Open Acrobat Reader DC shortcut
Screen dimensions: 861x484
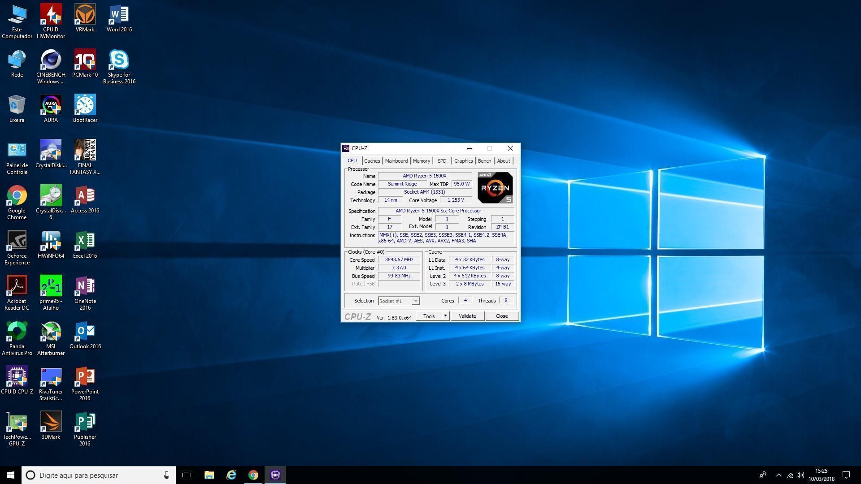pos(17,293)
